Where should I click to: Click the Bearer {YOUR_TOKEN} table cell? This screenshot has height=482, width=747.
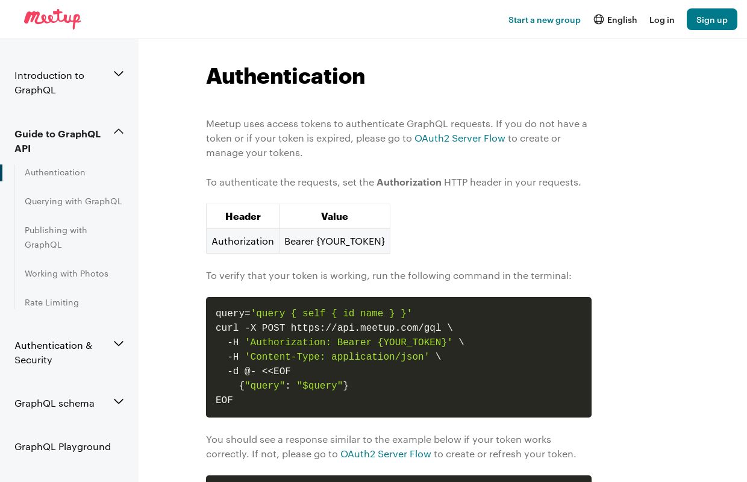pos(334,241)
